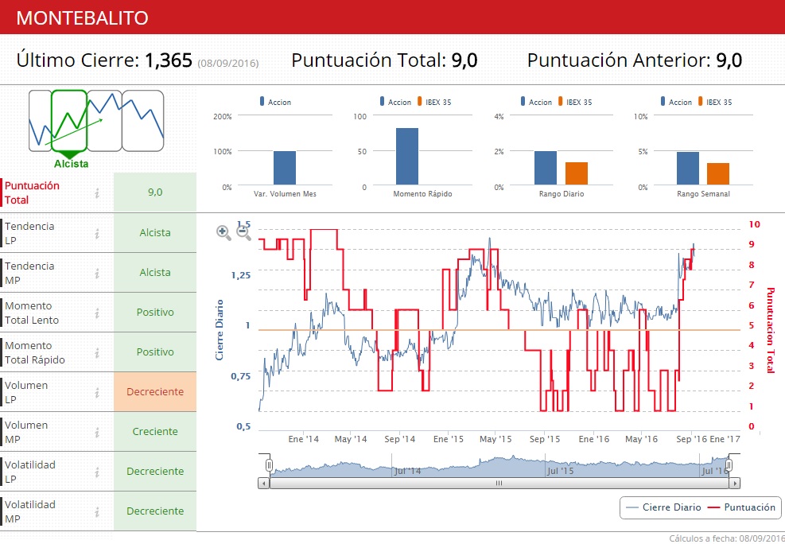Toggle IBEX 35 series in Rango Semanal chart
The image size is (785, 544).
click(715, 102)
